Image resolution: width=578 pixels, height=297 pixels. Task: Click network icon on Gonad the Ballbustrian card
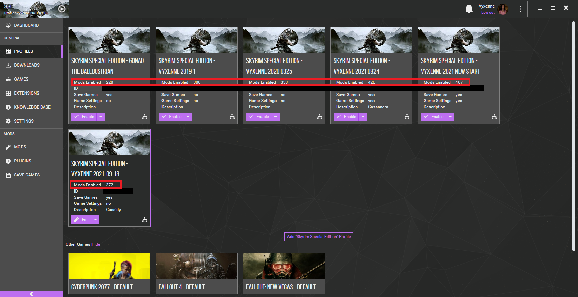tap(145, 117)
